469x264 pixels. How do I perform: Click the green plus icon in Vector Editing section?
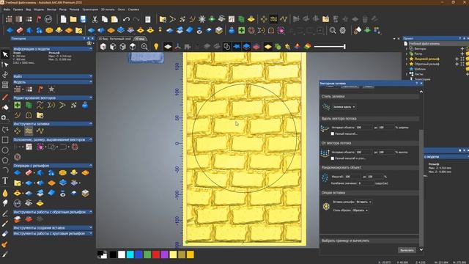[18, 105]
